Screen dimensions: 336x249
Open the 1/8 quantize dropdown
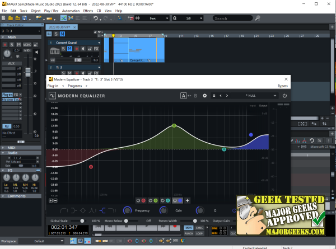click(x=201, y=18)
